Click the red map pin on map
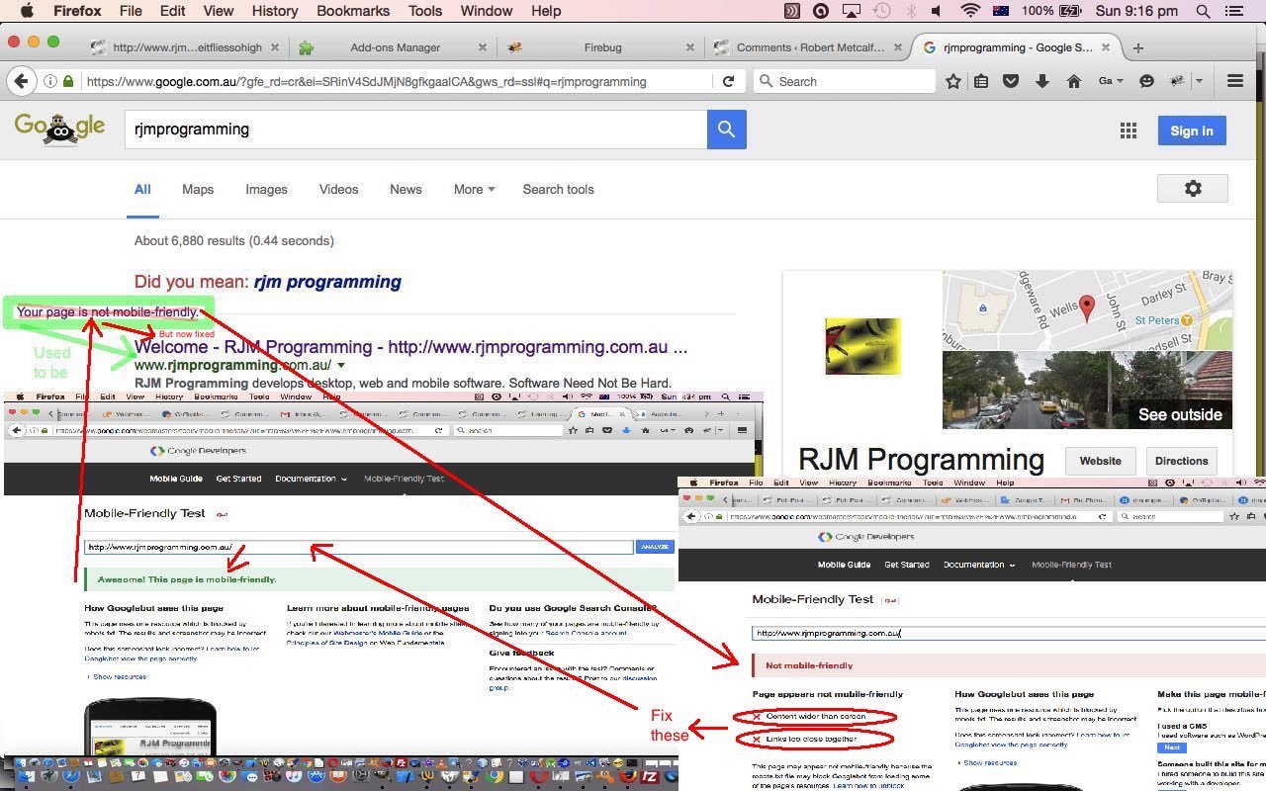 [1086, 308]
